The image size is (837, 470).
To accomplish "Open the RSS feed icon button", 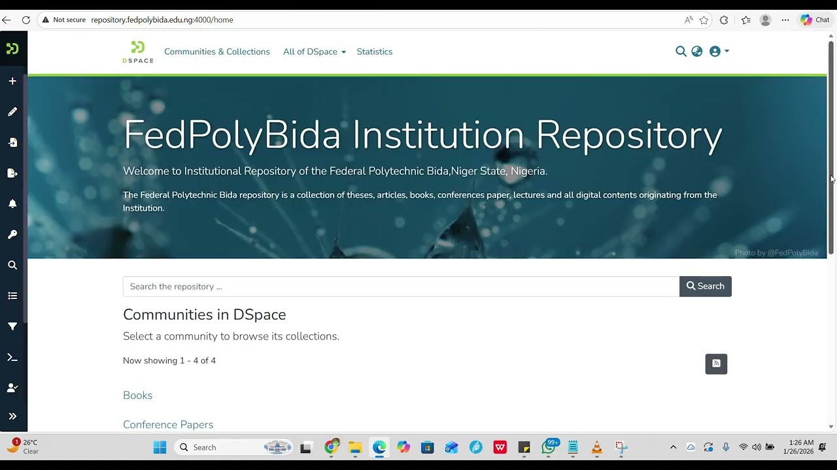I will [716, 364].
